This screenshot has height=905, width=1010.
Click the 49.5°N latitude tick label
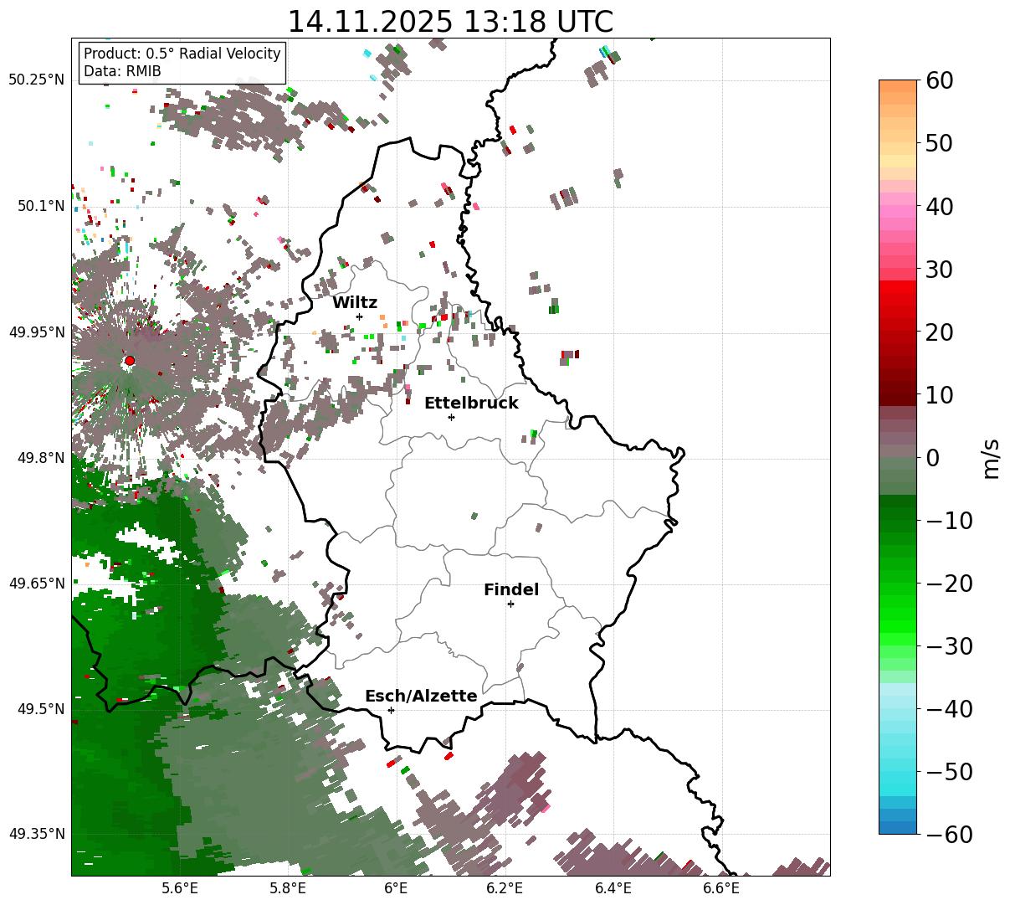40,709
